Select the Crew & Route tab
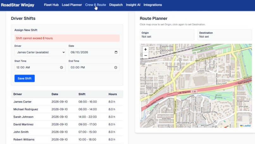Screen dimensions: 255x144 [96, 5]
